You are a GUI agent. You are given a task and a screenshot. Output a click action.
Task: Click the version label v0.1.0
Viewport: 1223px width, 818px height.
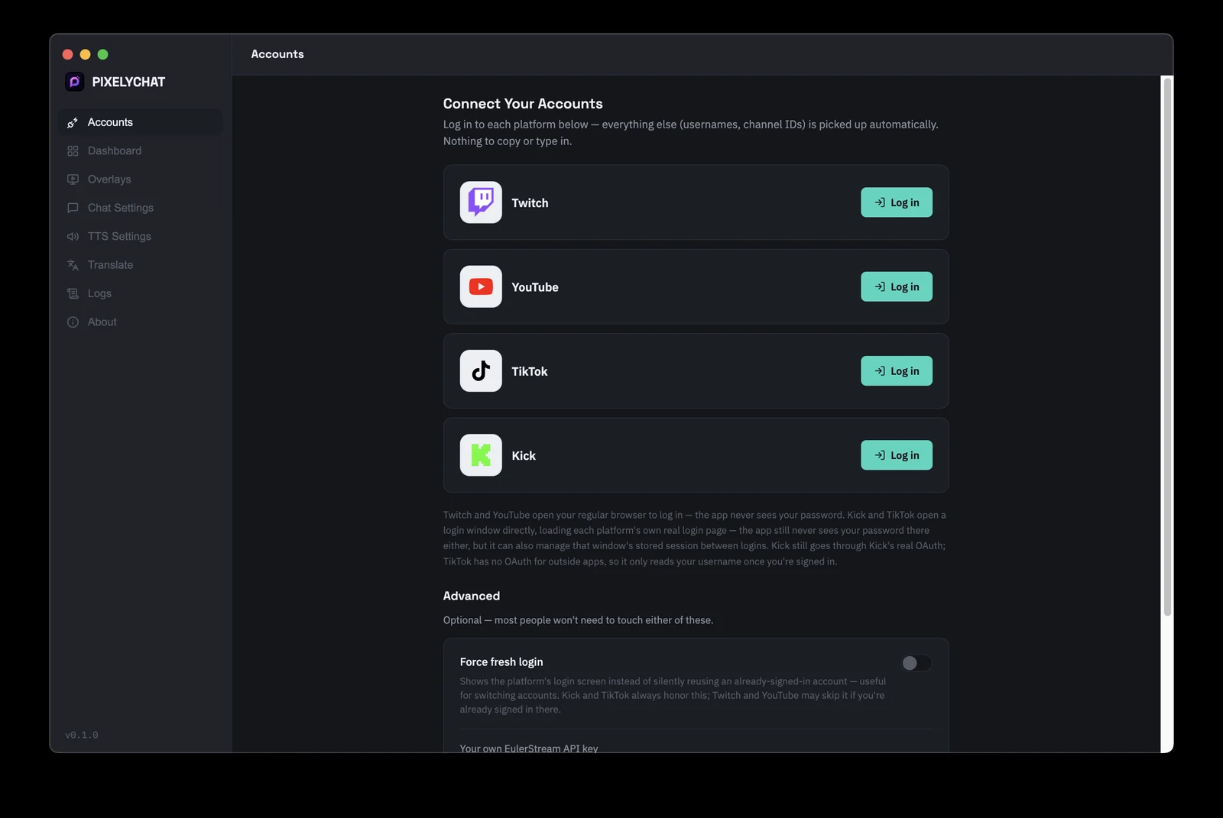pos(82,735)
